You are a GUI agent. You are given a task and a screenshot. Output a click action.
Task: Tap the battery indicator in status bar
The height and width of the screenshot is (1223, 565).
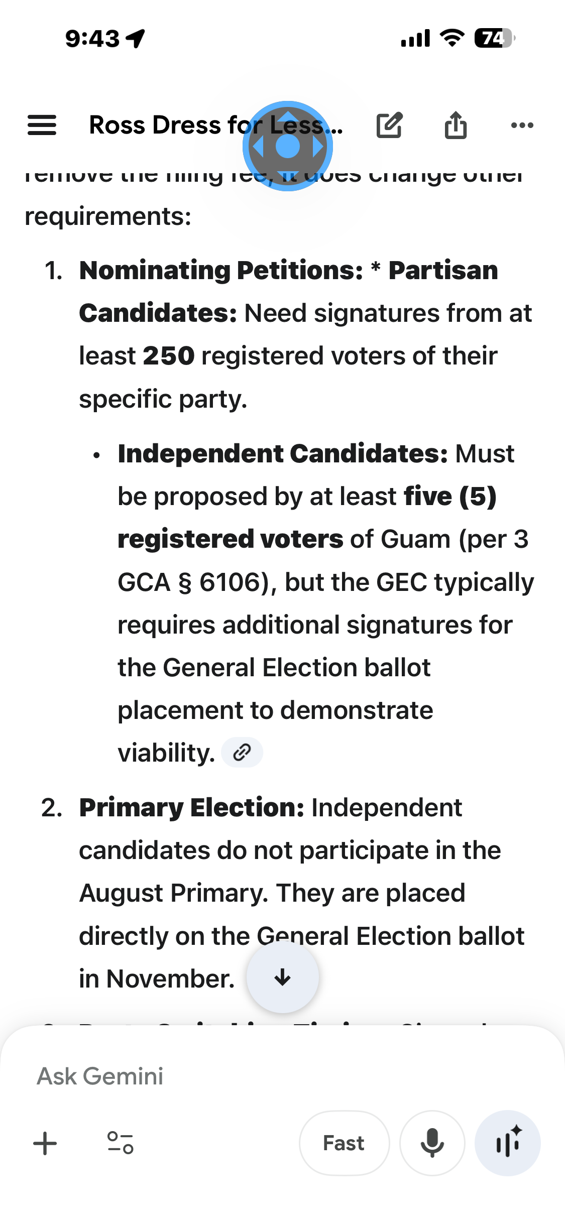(x=495, y=38)
